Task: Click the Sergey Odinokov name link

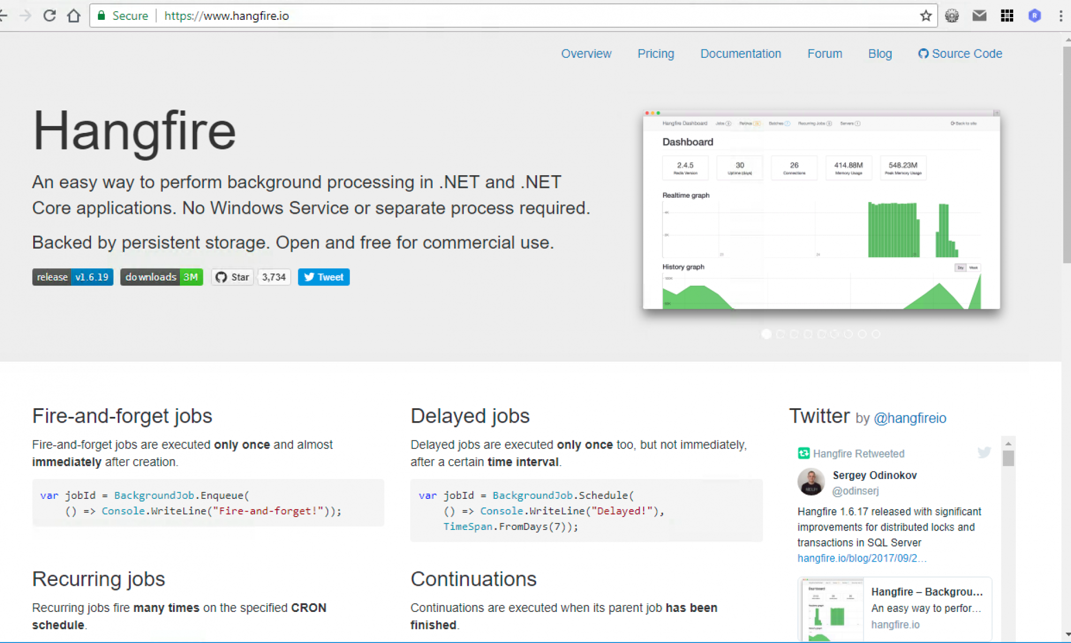Action: coord(874,475)
